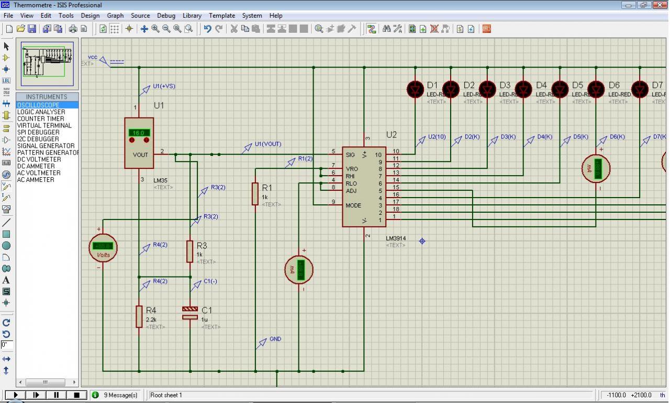Click the 9 Message(s) status indicator

115,395
